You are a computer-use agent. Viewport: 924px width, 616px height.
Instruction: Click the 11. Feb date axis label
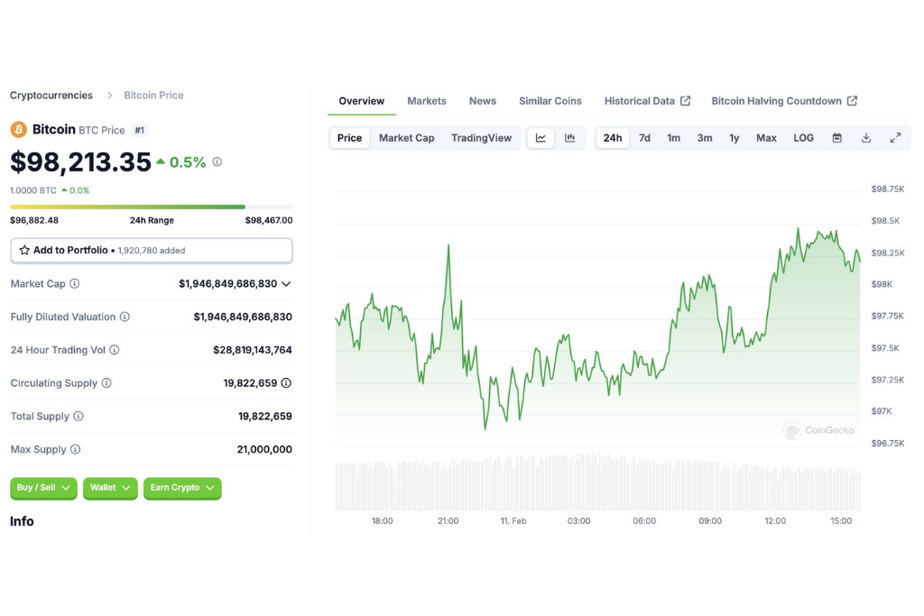point(513,520)
